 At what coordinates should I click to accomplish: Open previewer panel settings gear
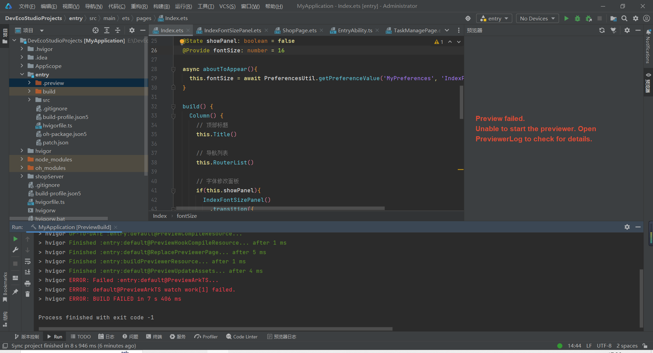tap(627, 30)
